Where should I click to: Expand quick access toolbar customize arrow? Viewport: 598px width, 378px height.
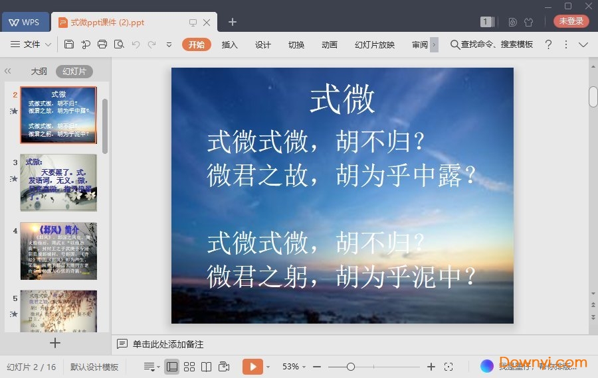[169, 45]
